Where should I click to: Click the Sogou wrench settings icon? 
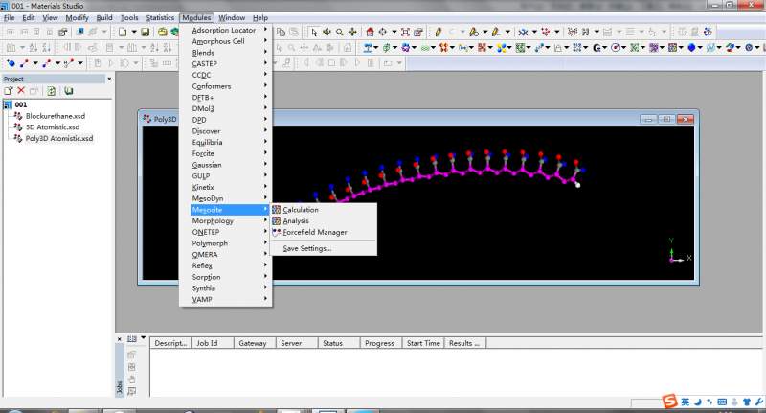(x=759, y=402)
